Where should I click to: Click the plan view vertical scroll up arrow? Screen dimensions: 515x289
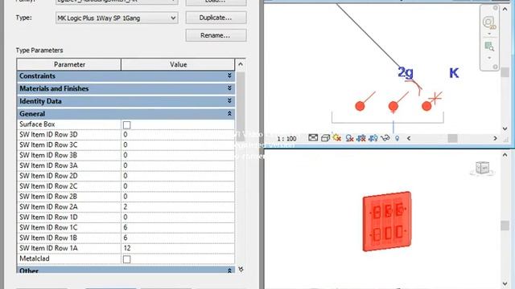[x=505, y=9]
